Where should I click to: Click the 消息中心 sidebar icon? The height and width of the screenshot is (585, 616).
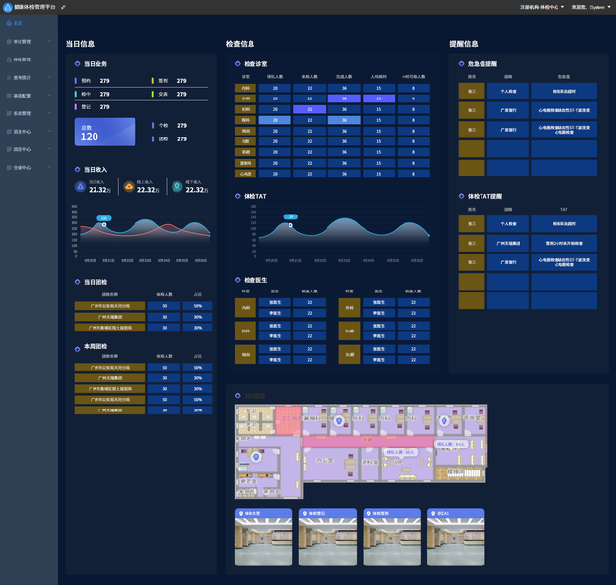tap(9, 132)
